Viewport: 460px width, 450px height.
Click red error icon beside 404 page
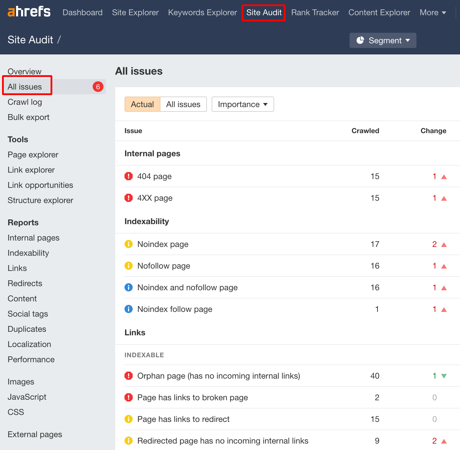pyautogui.click(x=129, y=176)
